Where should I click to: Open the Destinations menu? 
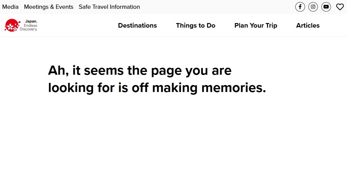[x=137, y=26]
